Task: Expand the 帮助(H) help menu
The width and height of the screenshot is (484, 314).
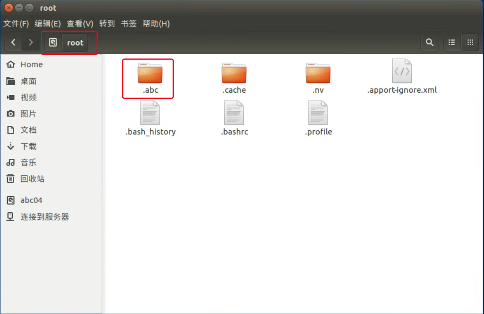Action: 156,24
